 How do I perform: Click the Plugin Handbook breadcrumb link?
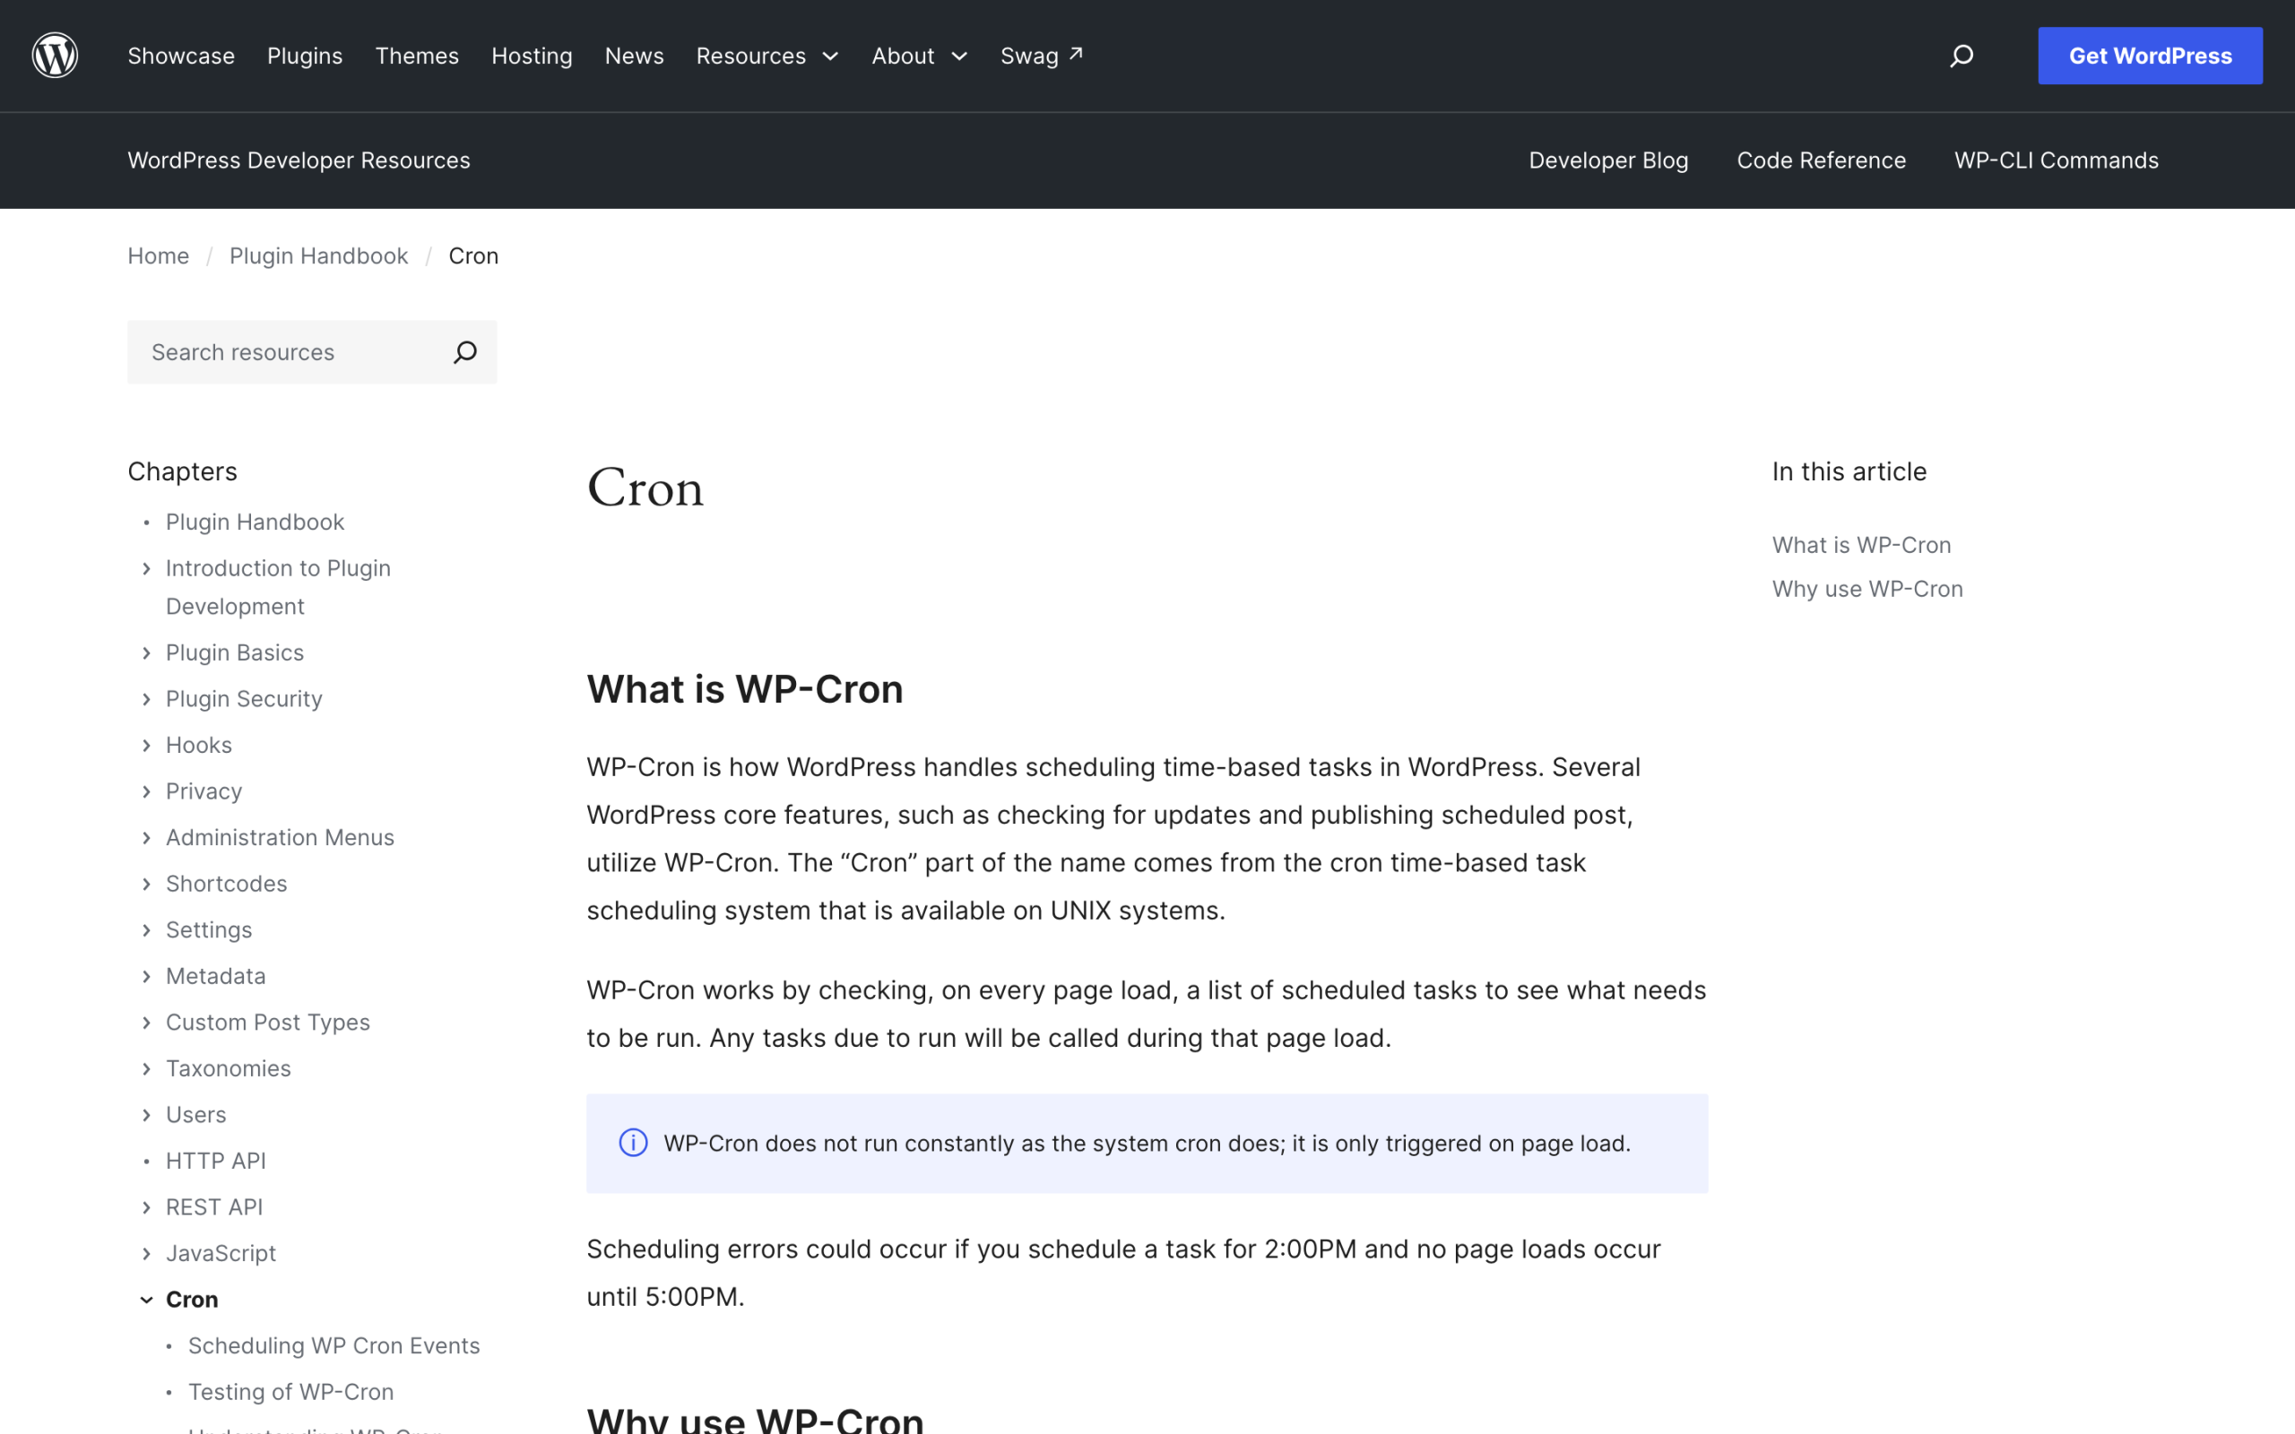coord(318,256)
